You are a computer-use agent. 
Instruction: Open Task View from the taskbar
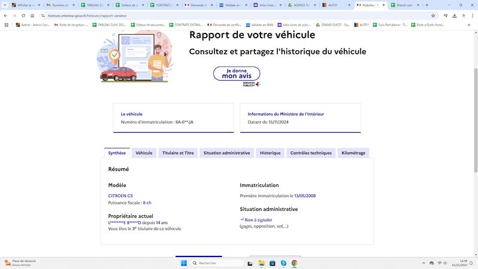click(x=250, y=263)
